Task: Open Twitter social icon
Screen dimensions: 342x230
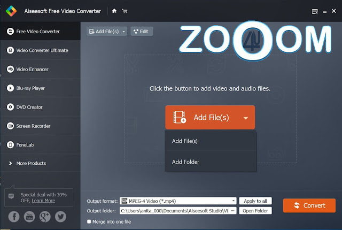Action: click(60, 217)
